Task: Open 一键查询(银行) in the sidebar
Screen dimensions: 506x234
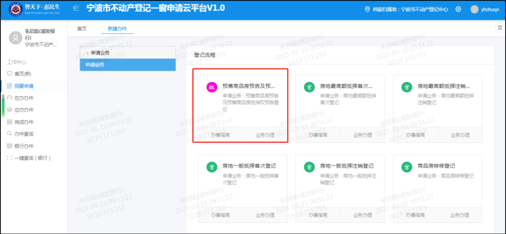Action: pyautogui.click(x=34, y=158)
